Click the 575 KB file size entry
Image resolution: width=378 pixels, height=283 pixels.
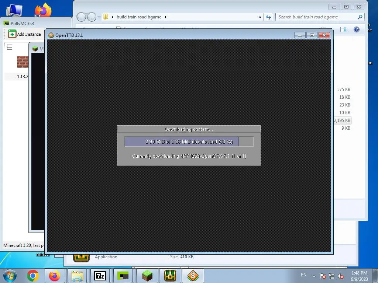click(x=344, y=90)
